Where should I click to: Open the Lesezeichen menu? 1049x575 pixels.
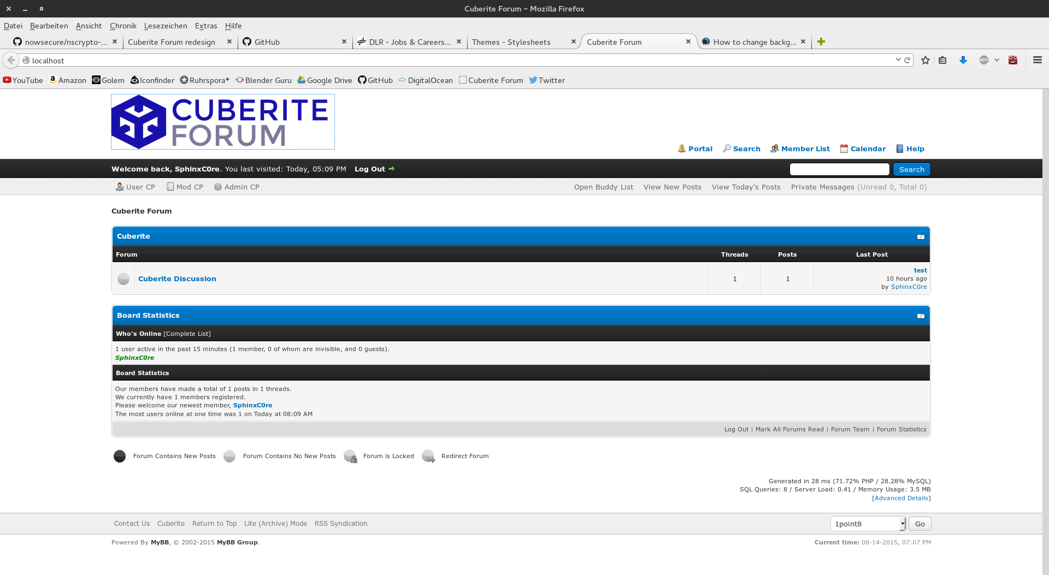click(x=166, y=26)
